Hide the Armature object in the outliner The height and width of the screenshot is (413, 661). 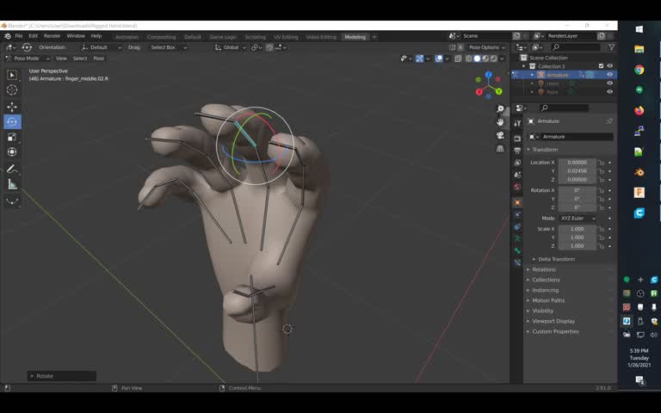point(609,75)
